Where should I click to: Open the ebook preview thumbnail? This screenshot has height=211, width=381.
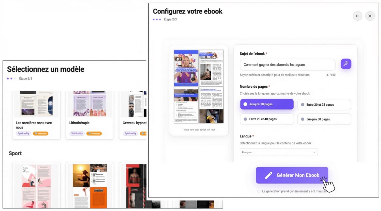tap(199, 87)
